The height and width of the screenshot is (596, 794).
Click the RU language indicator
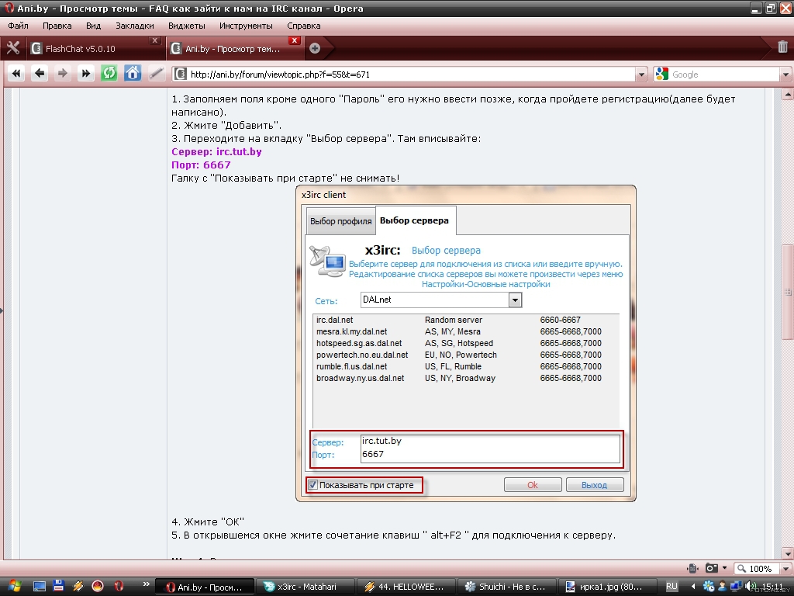tap(671, 587)
